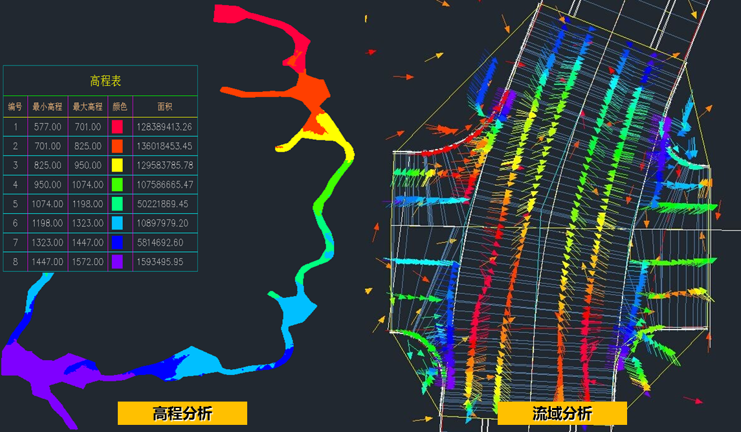Screen dimensions: 741x432
Task: Click the purple swatch in row 8
Action: [117, 262]
